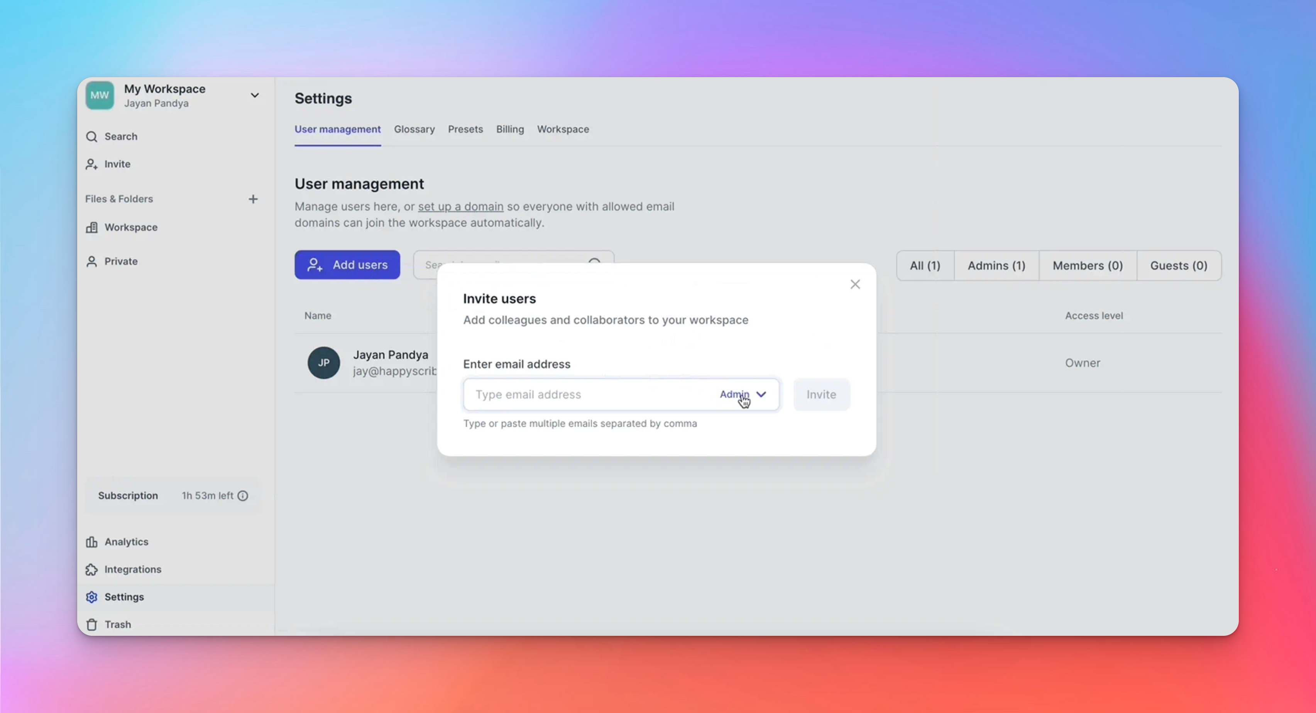Screen dimensions: 1316x713
Task: Open Trash bin icon in sidebar
Action: pyautogui.click(x=91, y=625)
